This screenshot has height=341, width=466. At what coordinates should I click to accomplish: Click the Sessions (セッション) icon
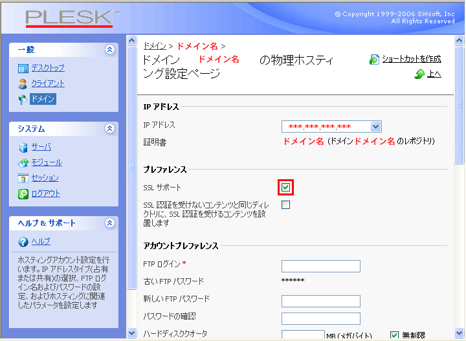pyautogui.click(x=23, y=178)
